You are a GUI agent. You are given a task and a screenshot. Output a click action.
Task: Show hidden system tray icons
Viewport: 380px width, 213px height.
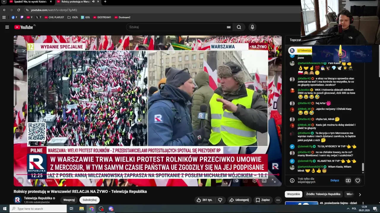[x=348, y=209]
